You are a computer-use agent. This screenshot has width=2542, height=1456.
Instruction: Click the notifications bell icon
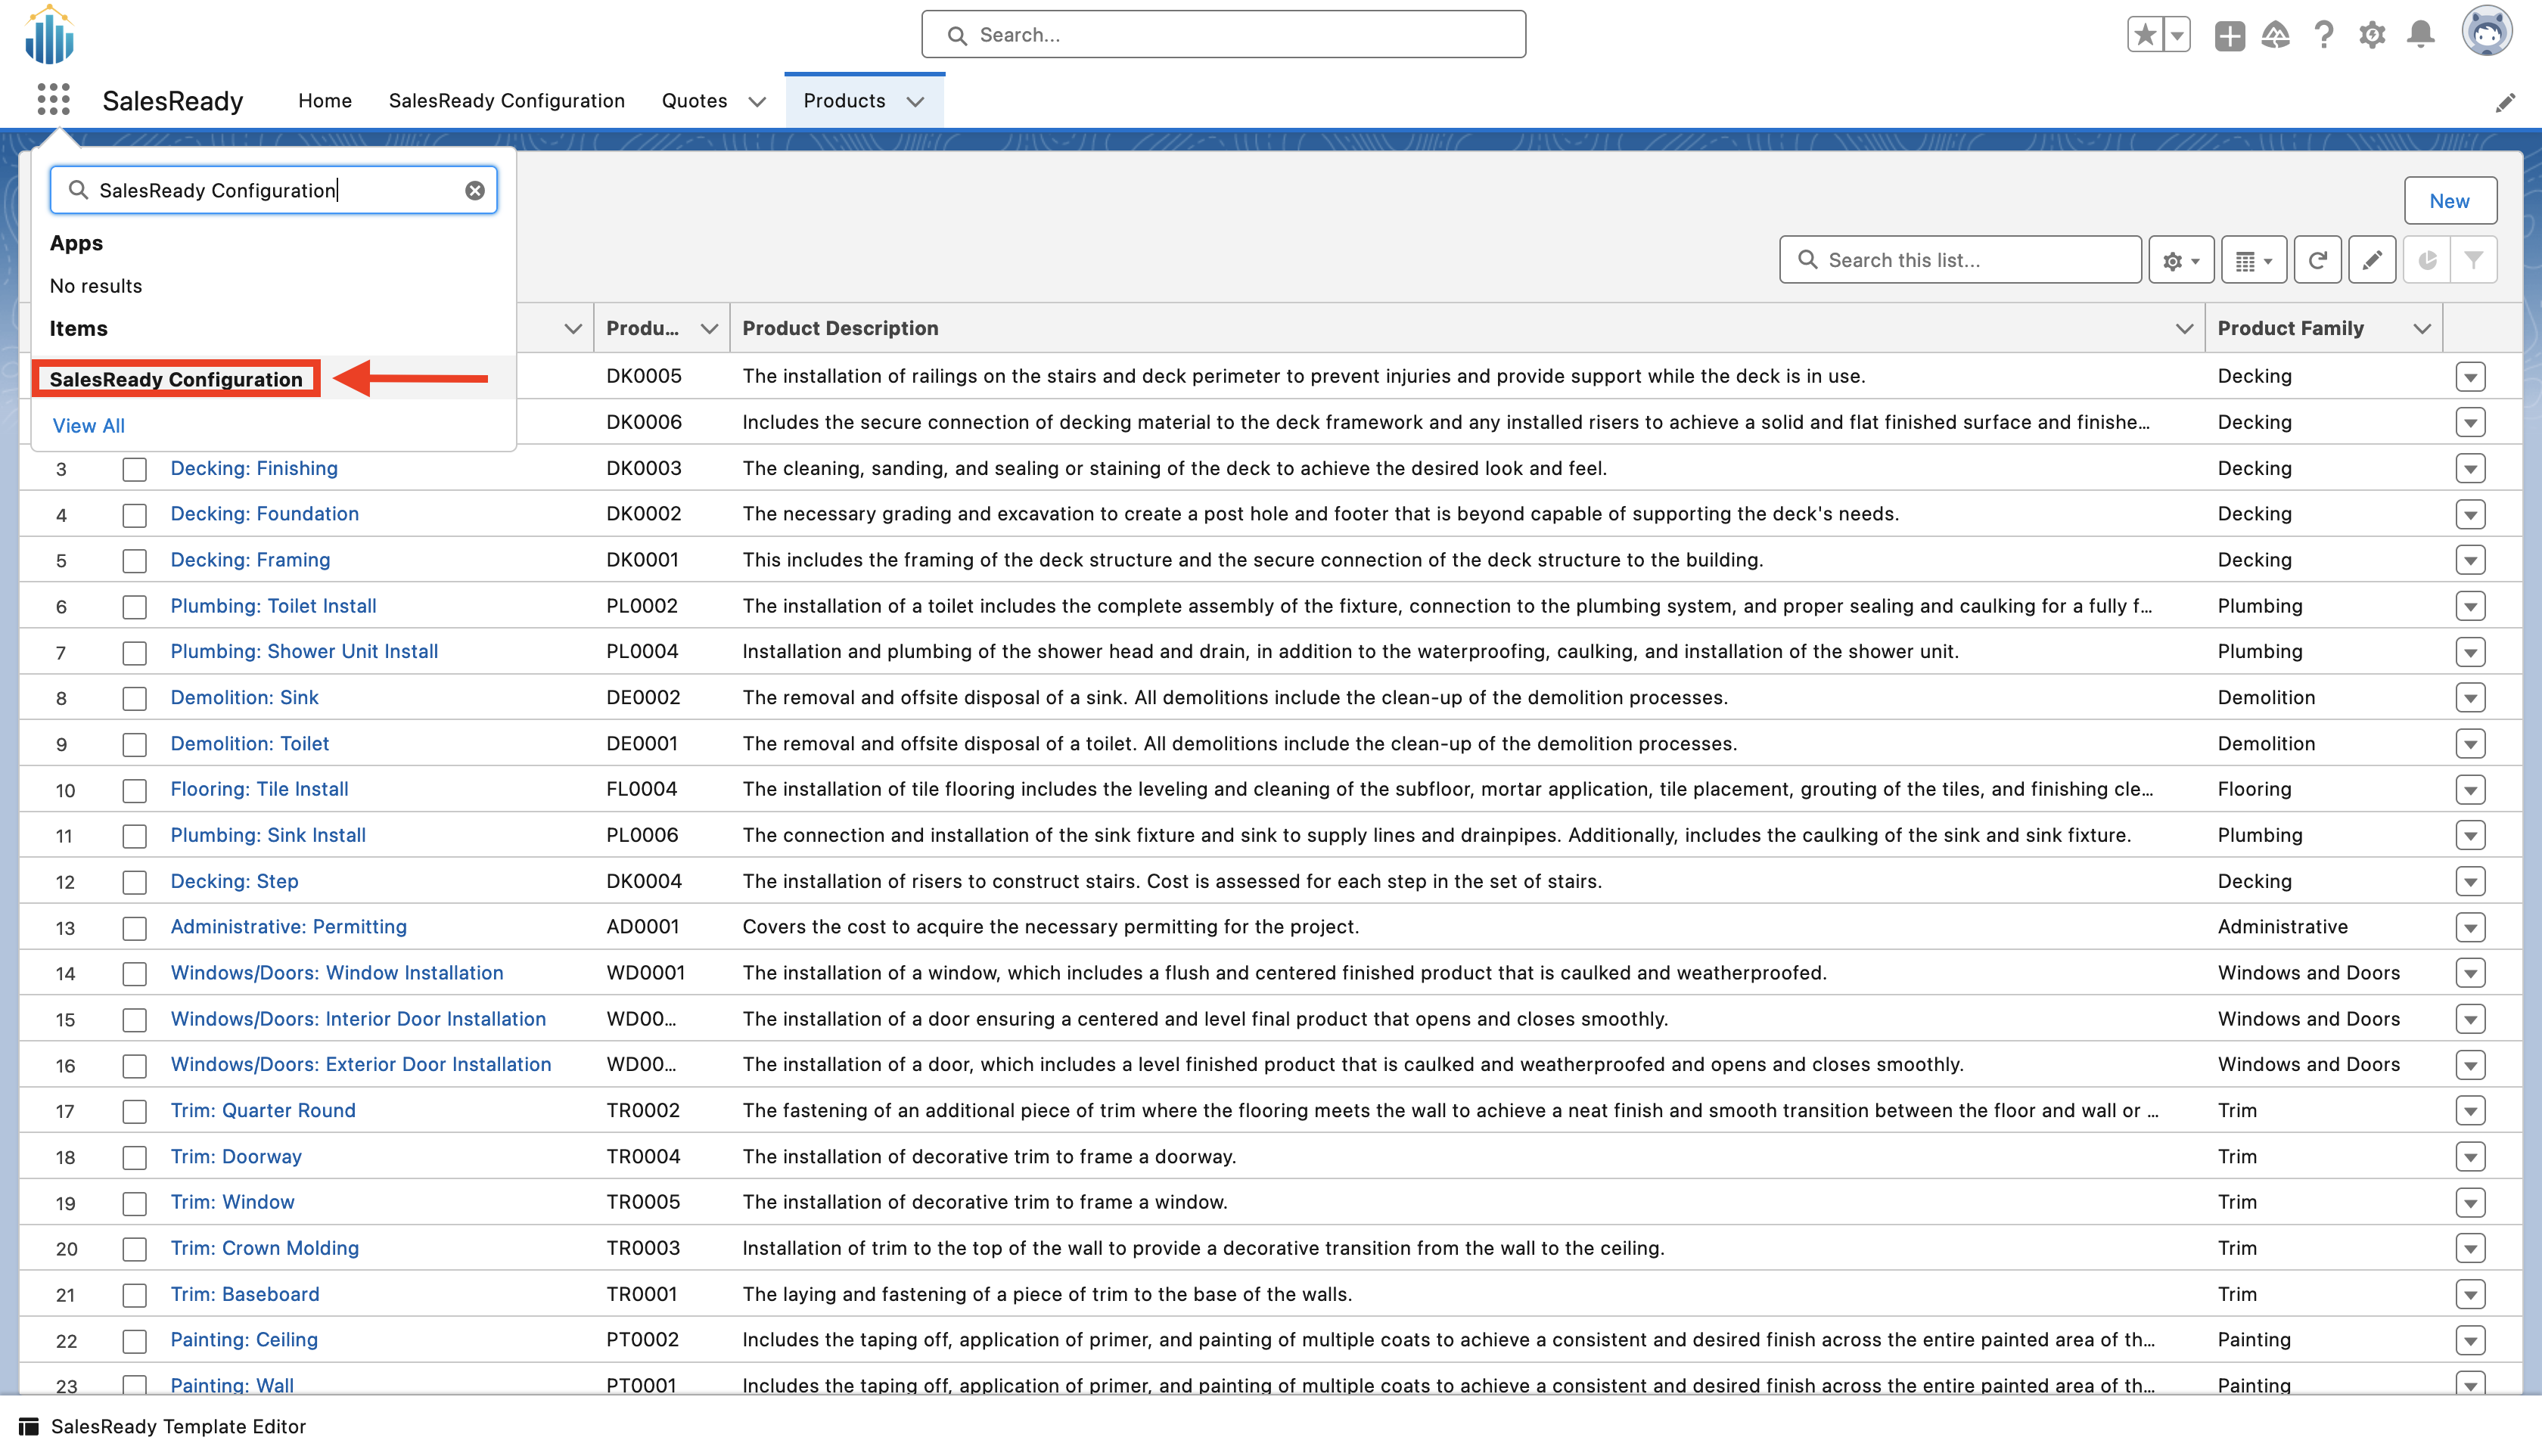[x=2420, y=35]
